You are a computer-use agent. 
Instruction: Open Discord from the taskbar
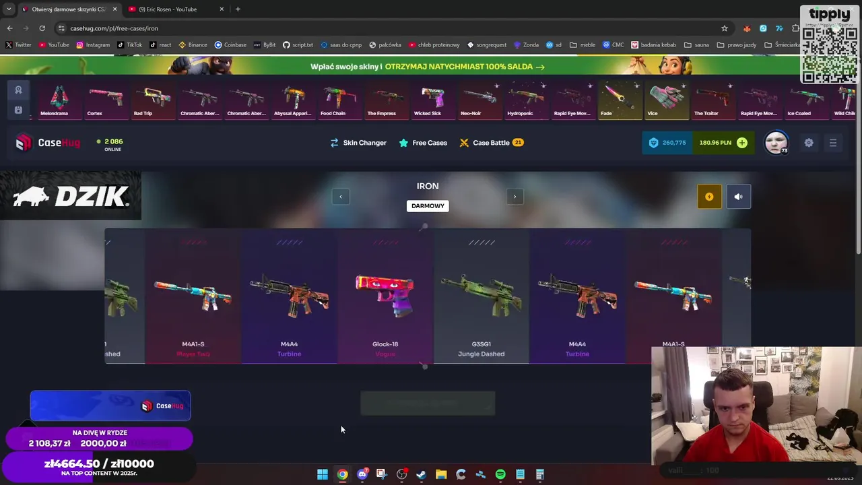pos(362,474)
